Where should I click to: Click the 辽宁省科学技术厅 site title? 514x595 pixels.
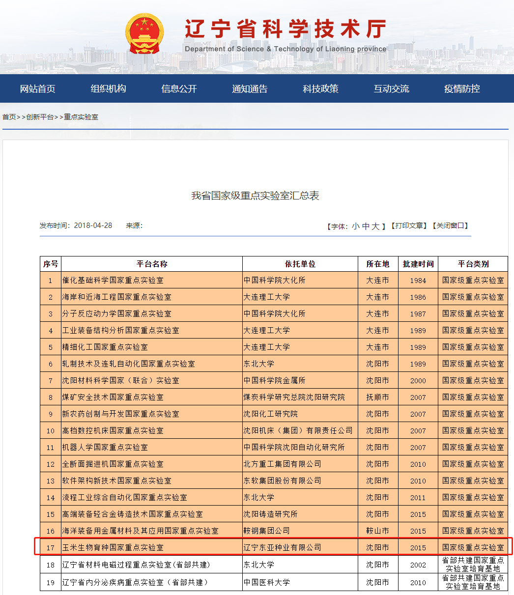(285, 28)
